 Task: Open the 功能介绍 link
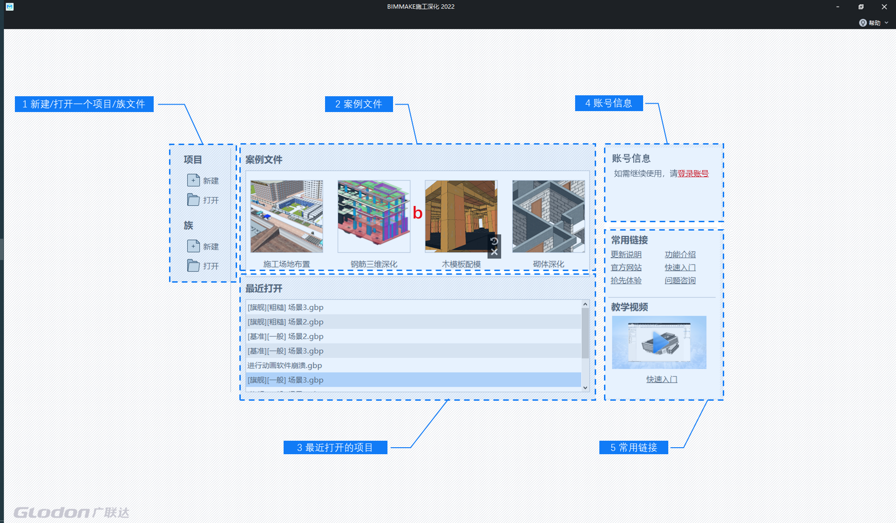click(x=680, y=254)
